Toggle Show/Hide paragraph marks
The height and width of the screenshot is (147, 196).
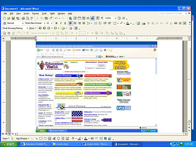pyautogui.click(x=102, y=18)
